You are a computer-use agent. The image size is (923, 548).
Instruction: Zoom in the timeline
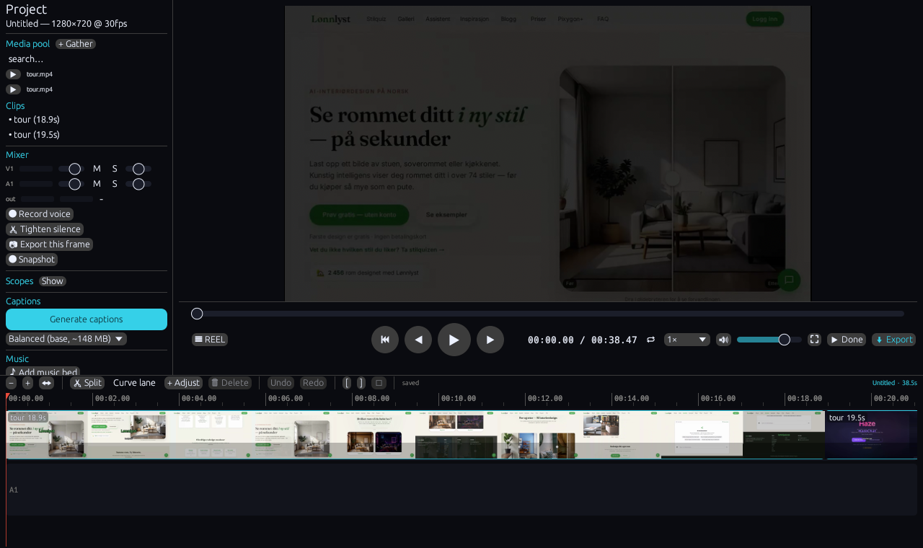pos(27,383)
